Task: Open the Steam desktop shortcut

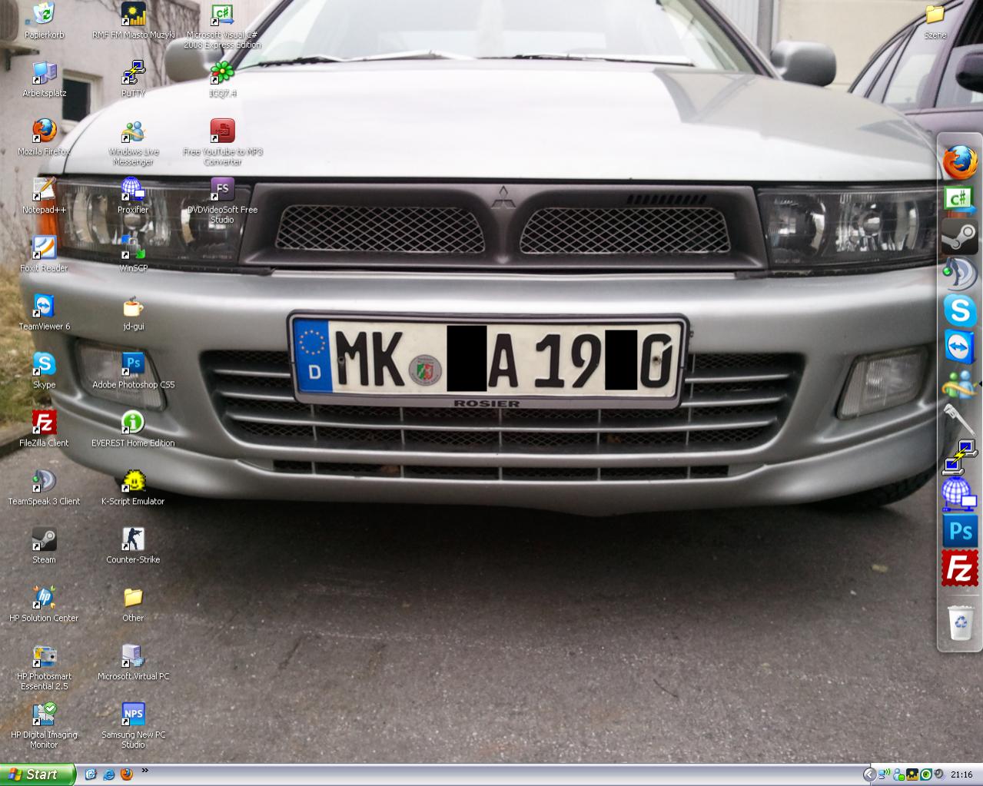Action: (x=44, y=546)
